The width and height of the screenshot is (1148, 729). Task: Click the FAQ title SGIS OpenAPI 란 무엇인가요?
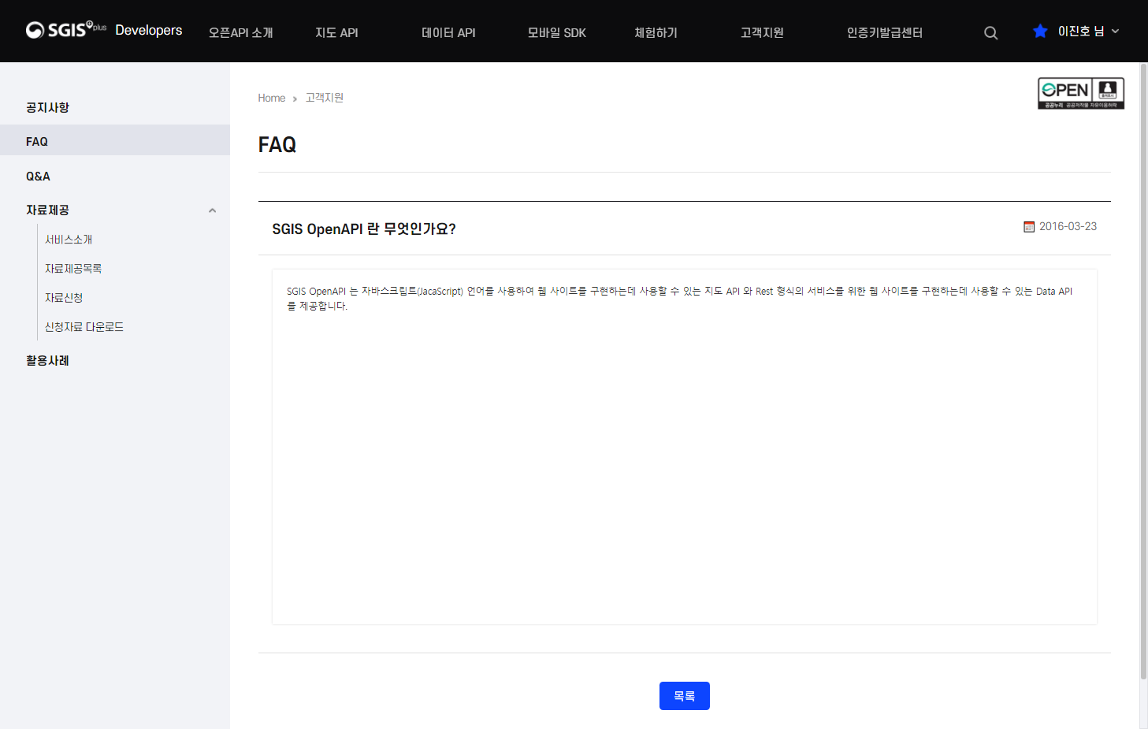[363, 229]
